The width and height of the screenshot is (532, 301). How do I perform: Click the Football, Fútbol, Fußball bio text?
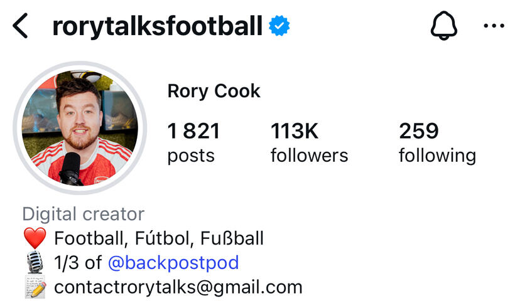click(159, 238)
